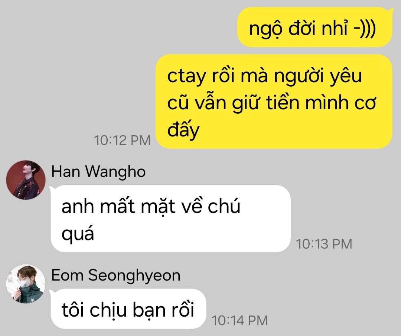Image resolution: width=401 pixels, height=336 pixels.
Task: Tap the yellow message starting with "ctay rồi"
Action: [274, 101]
